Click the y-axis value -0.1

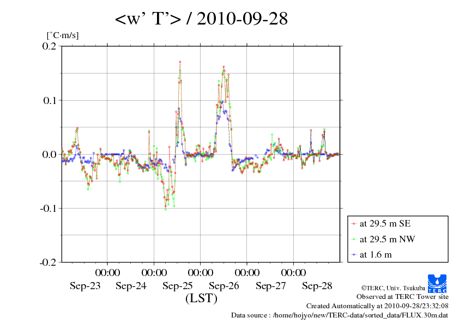click(x=49, y=208)
